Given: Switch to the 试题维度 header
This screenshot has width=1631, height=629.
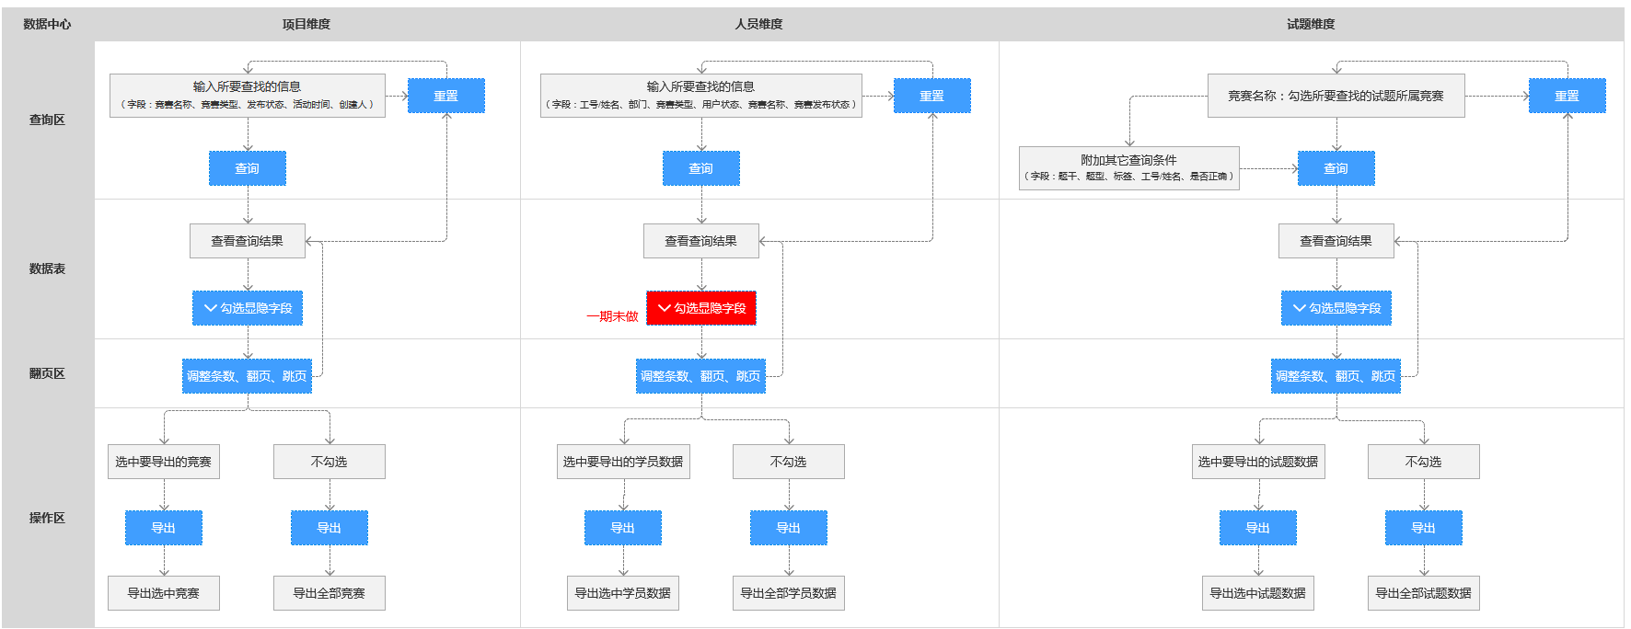Looking at the screenshot, I should click(x=1311, y=25).
